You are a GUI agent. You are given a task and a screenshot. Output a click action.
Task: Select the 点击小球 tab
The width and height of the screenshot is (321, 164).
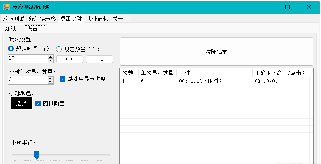tap(71, 18)
